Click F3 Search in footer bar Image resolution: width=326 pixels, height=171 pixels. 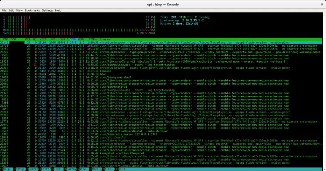click(32, 169)
